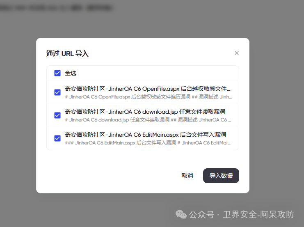Screen dimensions: 304x227
Task: Click title 奇安信攻防社区-JinherOA C6 EditMain.aspx 后台文件写入漏洞
Action: point(145,135)
